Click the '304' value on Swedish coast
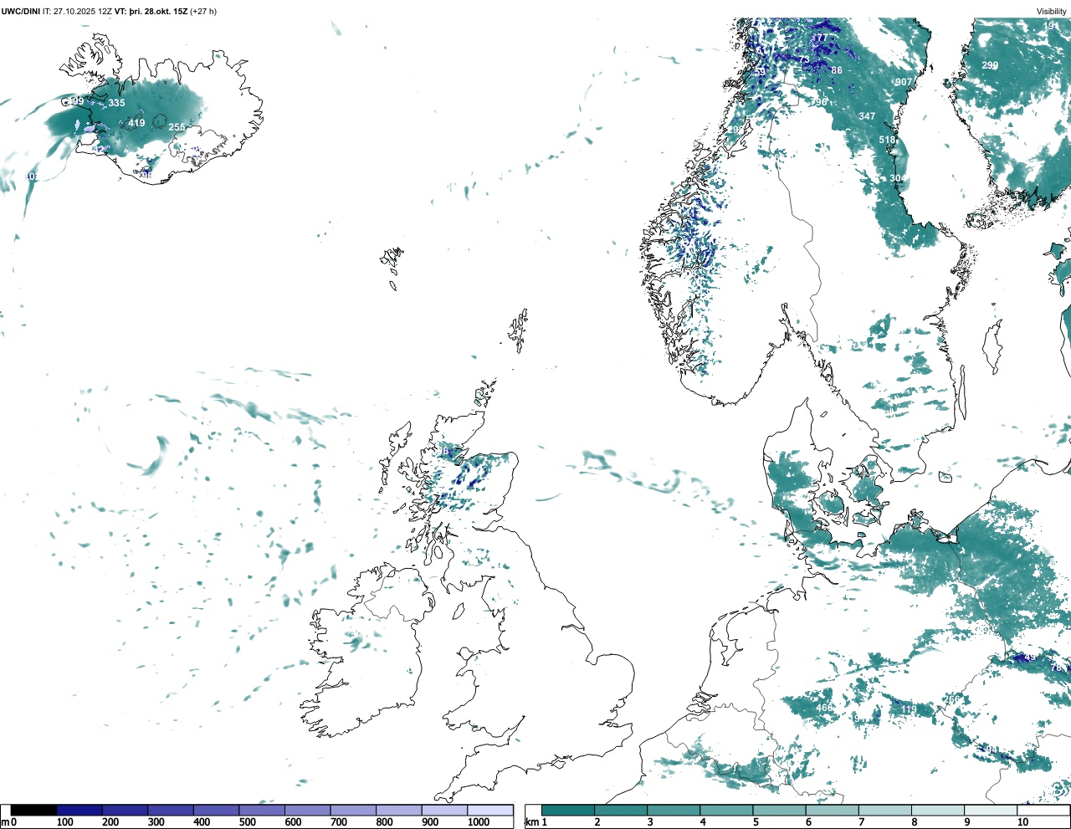 [898, 178]
